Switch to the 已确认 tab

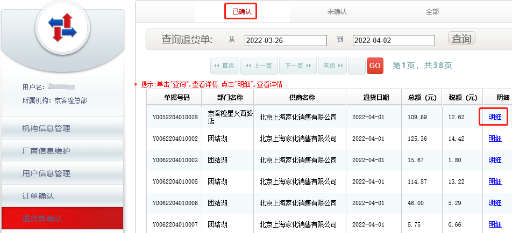coord(240,11)
